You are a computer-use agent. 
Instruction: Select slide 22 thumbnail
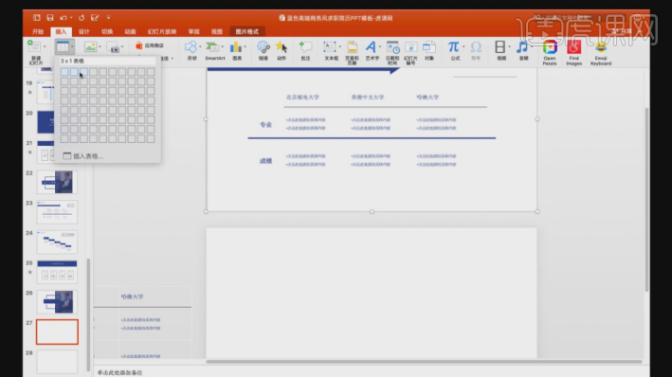pos(57,182)
